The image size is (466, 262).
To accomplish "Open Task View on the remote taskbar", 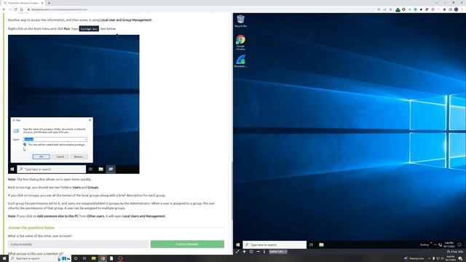I will [x=311, y=245].
